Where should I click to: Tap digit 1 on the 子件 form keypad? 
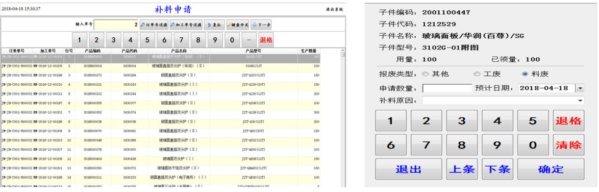(391, 121)
